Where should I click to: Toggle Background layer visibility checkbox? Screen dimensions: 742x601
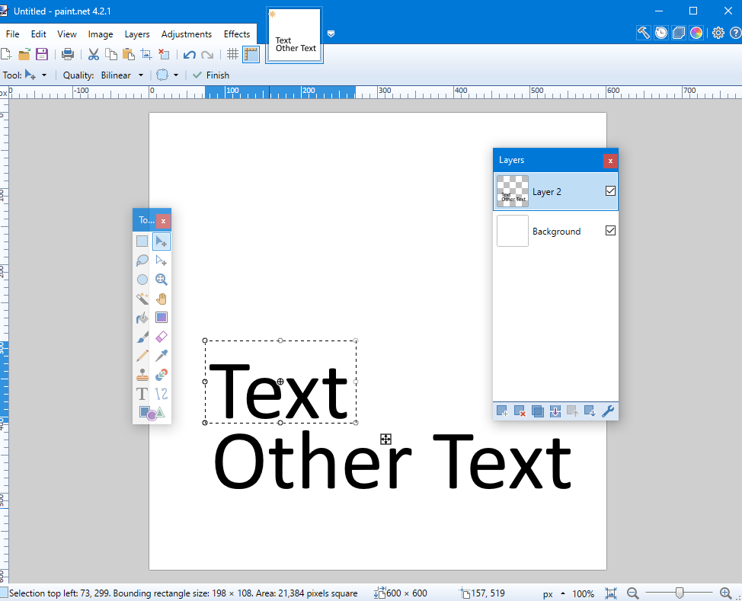(x=610, y=231)
